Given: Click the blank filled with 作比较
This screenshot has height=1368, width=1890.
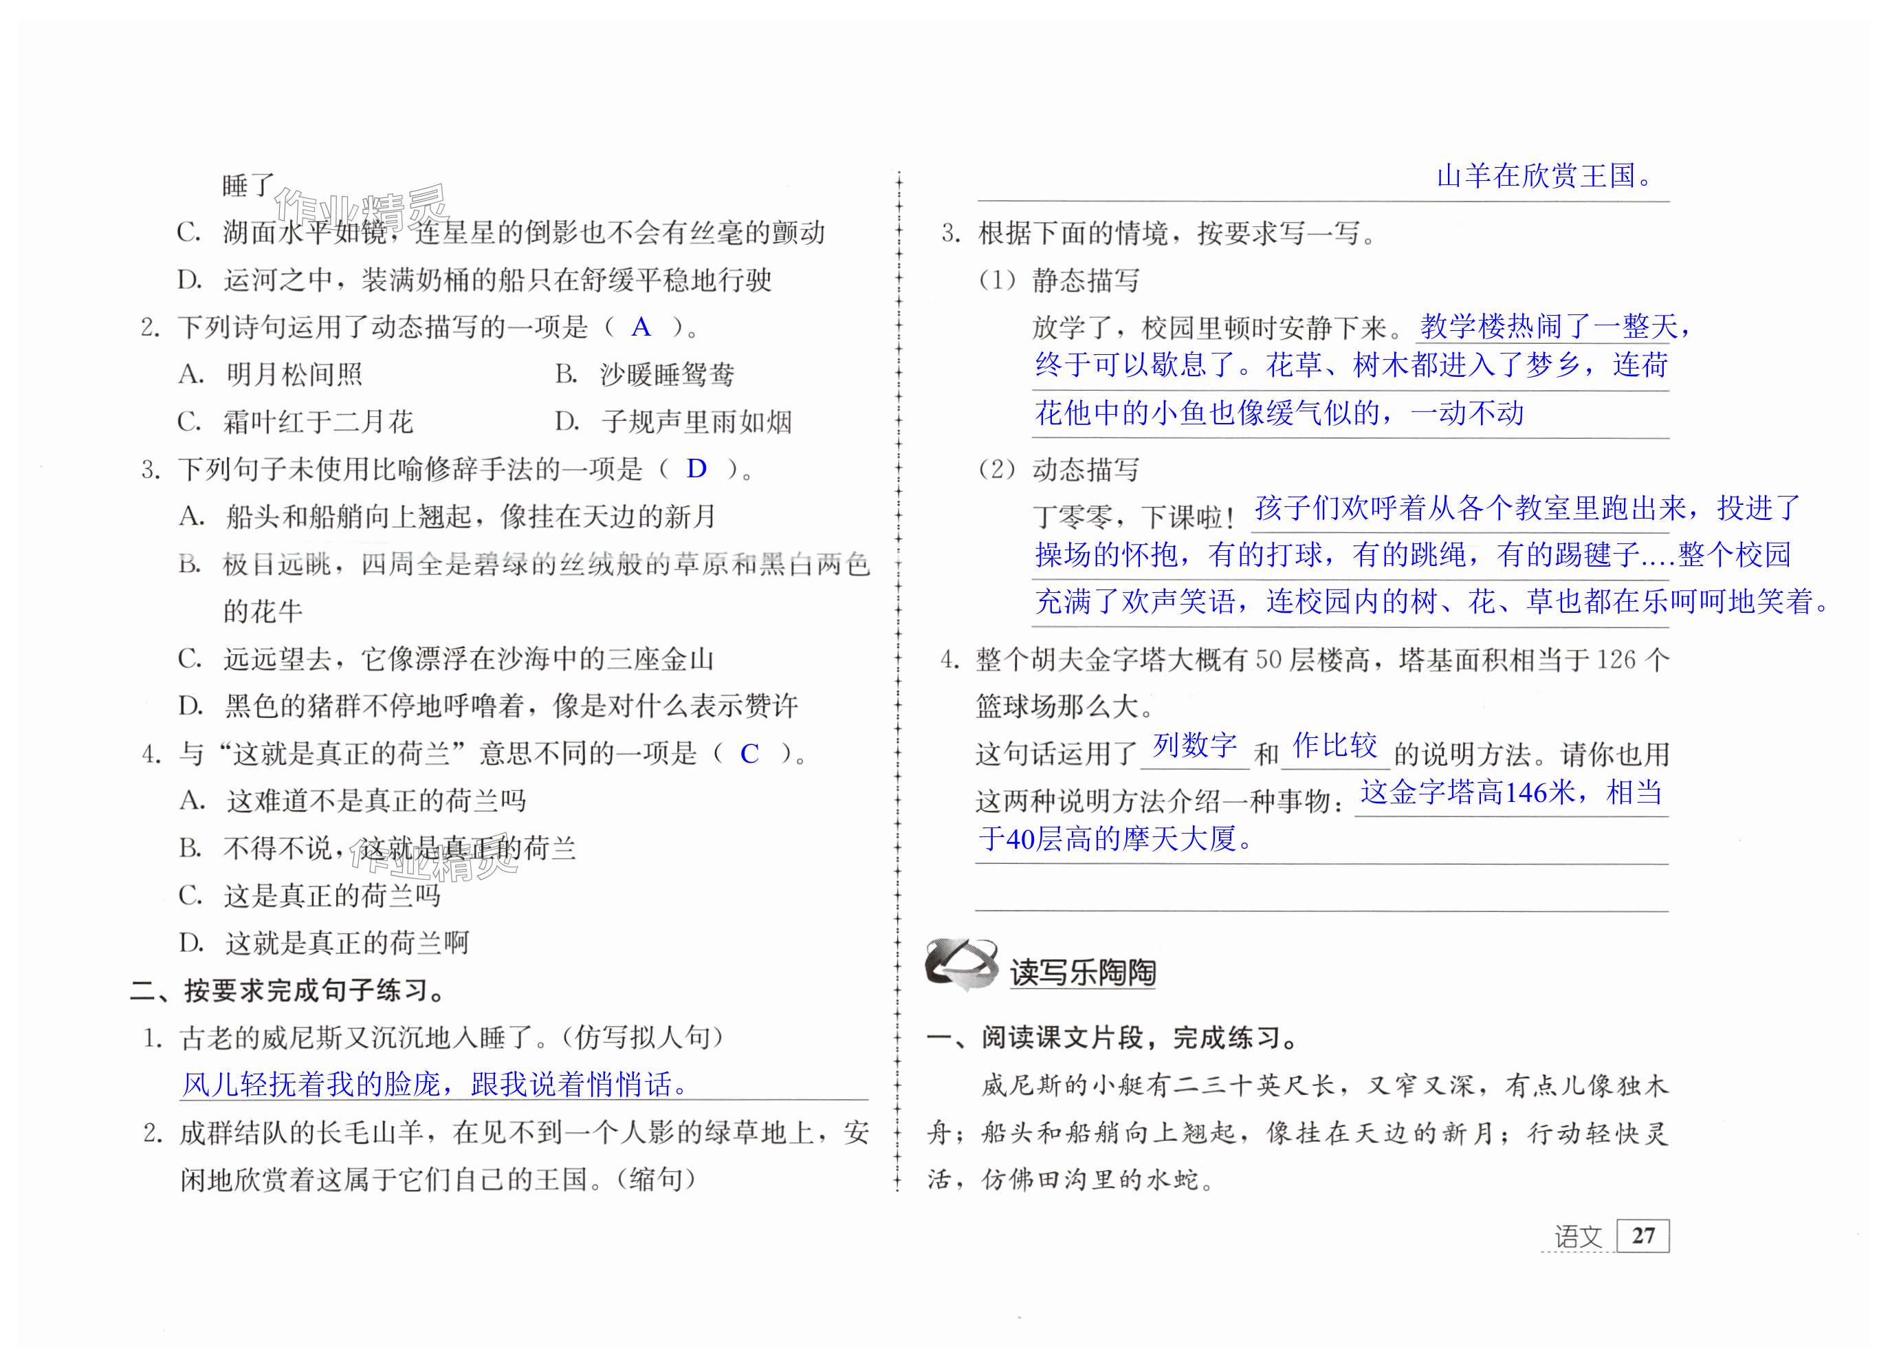Looking at the screenshot, I should click(1334, 746).
